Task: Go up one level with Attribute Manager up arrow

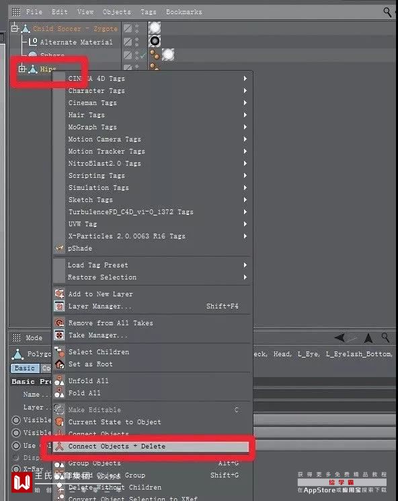Action: (368, 338)
